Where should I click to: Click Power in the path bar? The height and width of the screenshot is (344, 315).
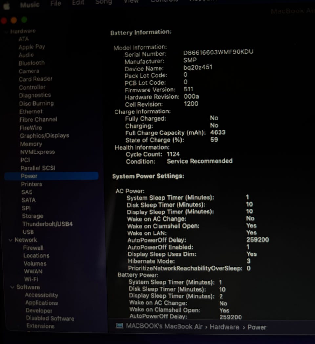click(257, 327)
